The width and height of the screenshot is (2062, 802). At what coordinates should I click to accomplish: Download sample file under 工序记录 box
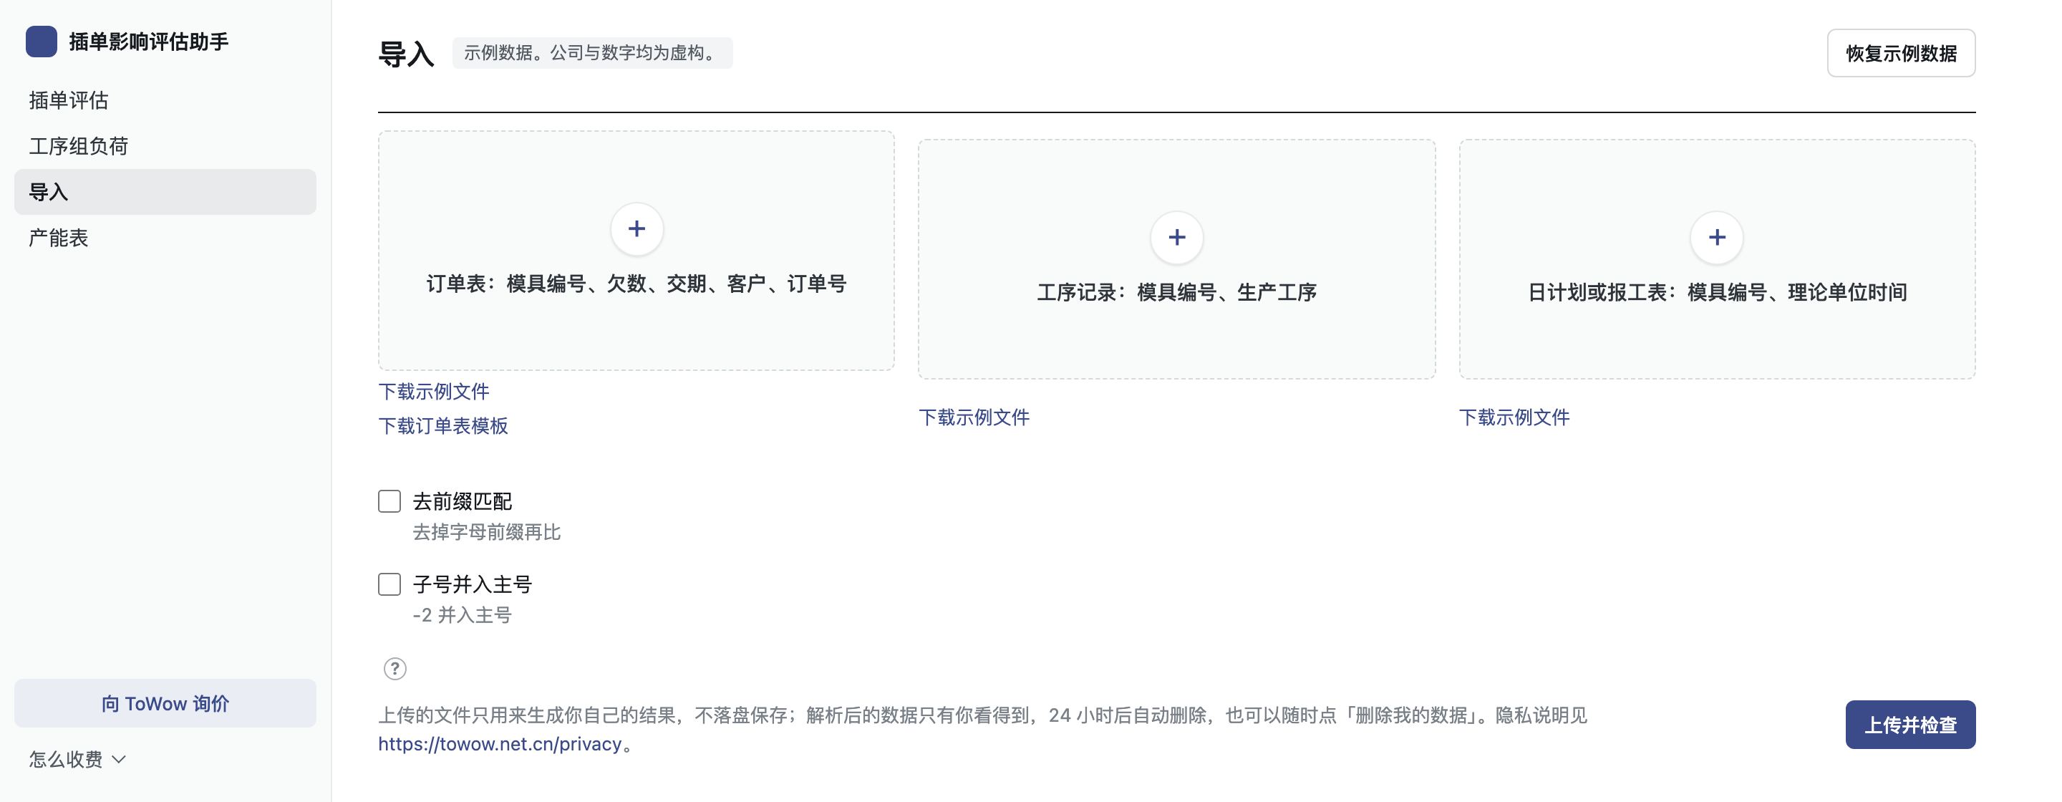click(x=974, y=417)
